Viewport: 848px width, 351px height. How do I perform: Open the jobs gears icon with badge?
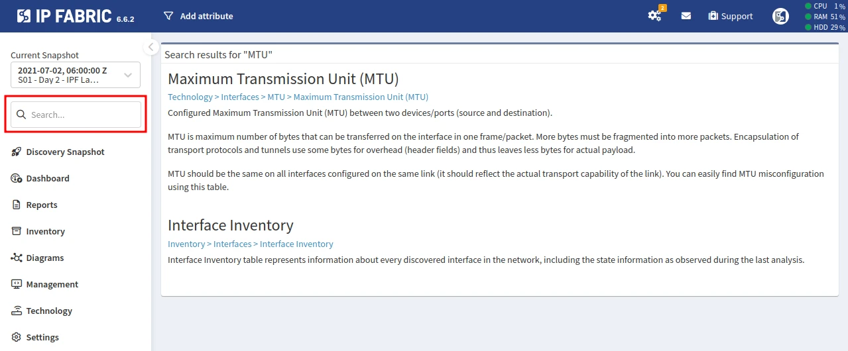click(654, 16)
